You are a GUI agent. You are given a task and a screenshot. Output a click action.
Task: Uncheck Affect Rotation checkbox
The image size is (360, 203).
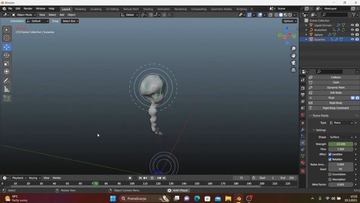pos(330,159)
